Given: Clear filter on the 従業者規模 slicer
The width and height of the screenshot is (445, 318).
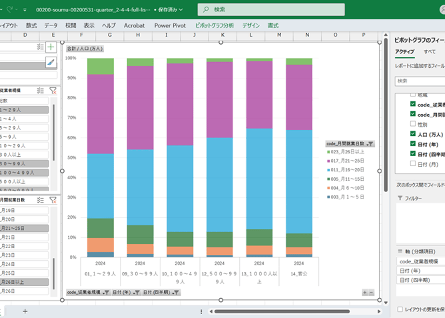Looking at the screenshot, I should (x=53, y=91).
